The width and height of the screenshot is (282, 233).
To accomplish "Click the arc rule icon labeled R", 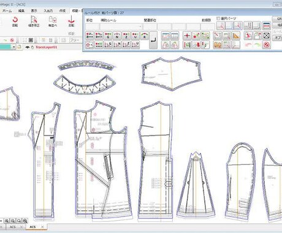I will click(x=145, y=36).
